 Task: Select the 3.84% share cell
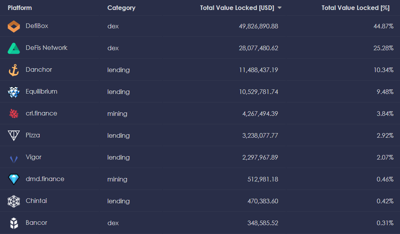(385, 114)
